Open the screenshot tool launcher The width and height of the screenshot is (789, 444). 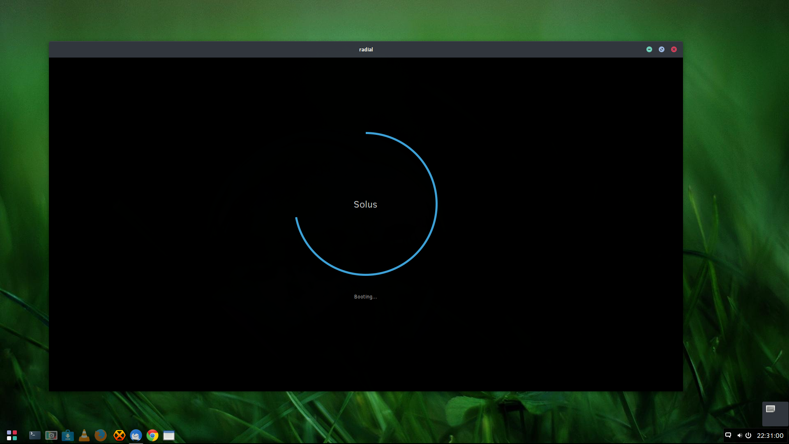pyautogui.click(x=51, y=435)
